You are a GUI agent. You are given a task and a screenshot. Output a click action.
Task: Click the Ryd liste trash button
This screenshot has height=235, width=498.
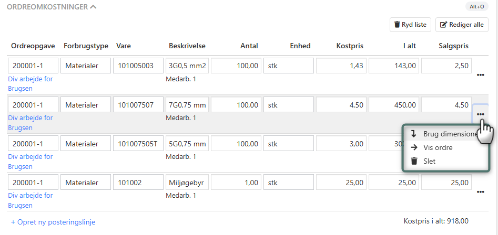411,25
